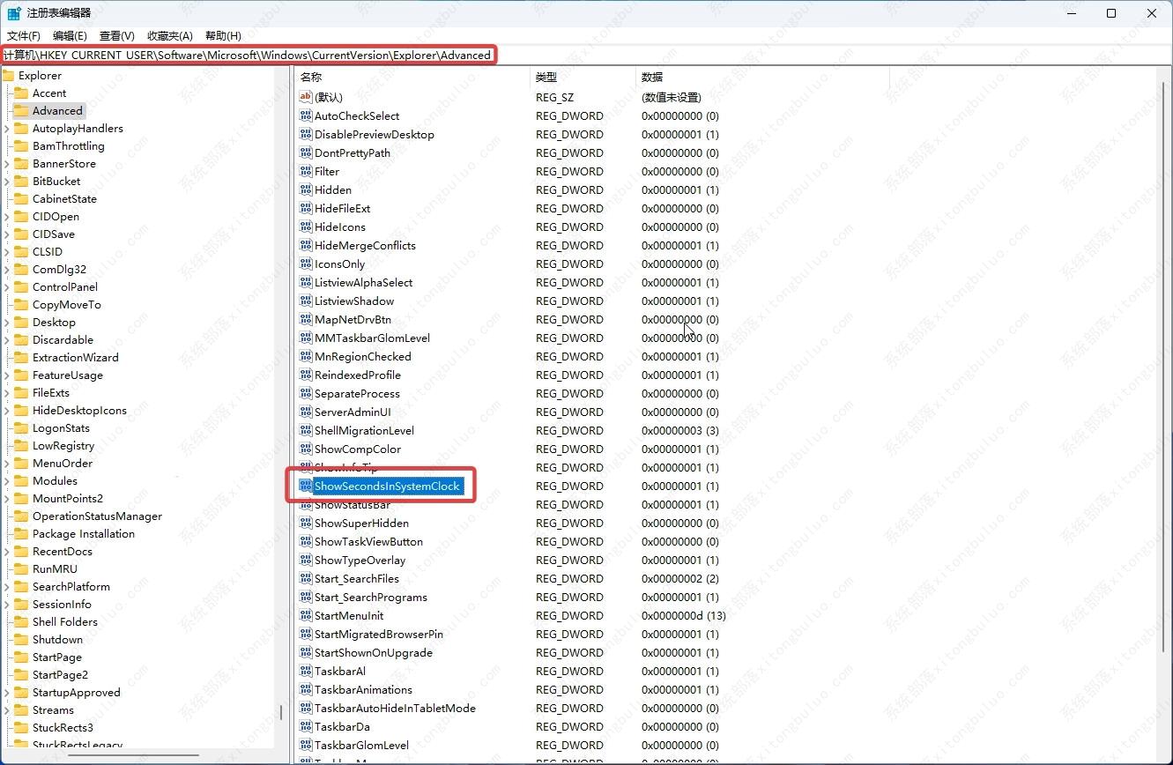Expand the ComDlg32 tree node
Screen dimensions: 1173x765
(x=7, y=270)
